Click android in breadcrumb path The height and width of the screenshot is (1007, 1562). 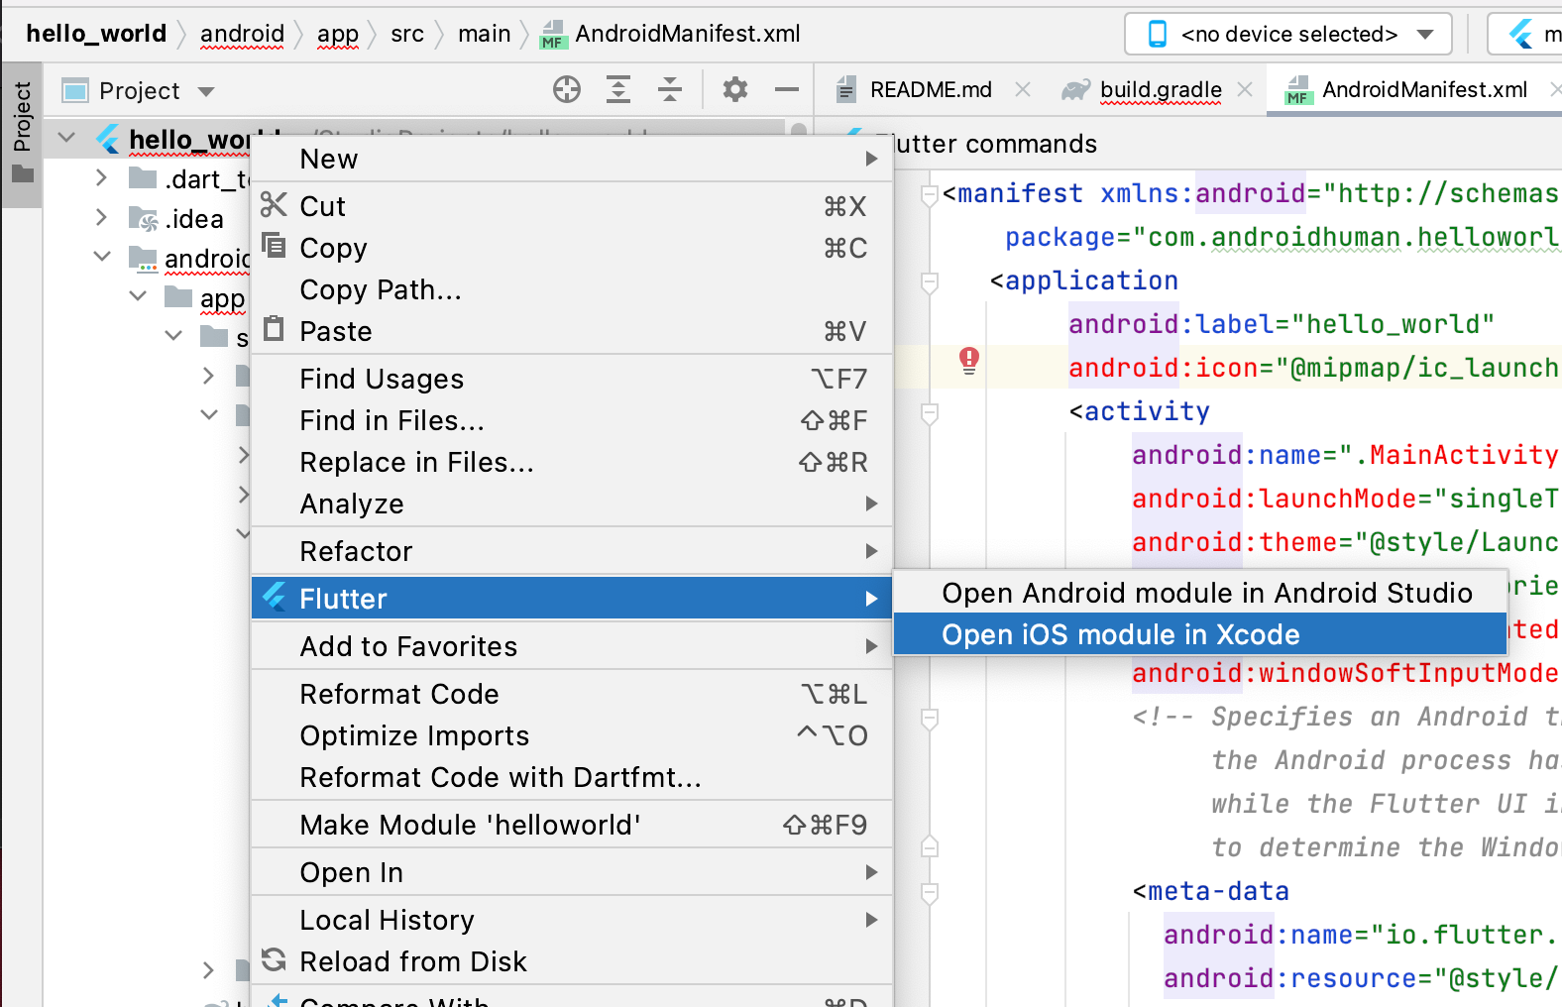click(242, 34)
